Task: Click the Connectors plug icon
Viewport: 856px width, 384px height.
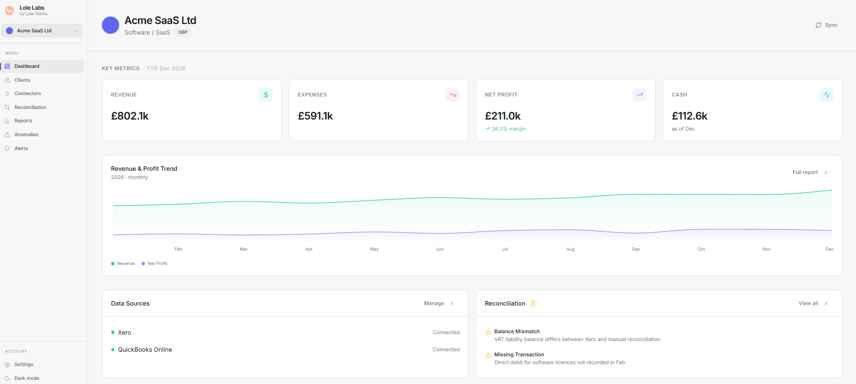Action: click(7, 94)
